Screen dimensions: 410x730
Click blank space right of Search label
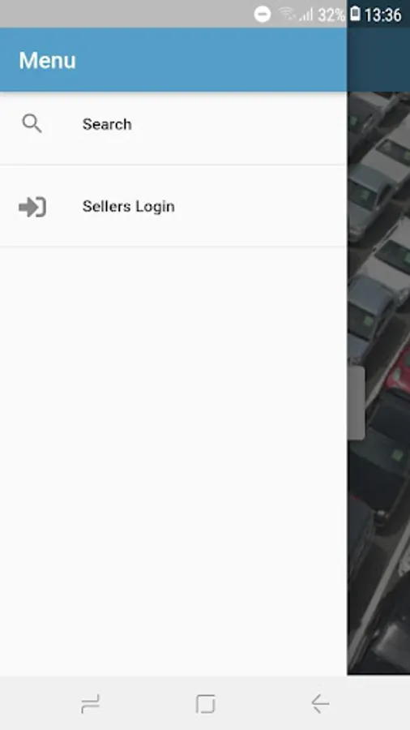point(239,124)
